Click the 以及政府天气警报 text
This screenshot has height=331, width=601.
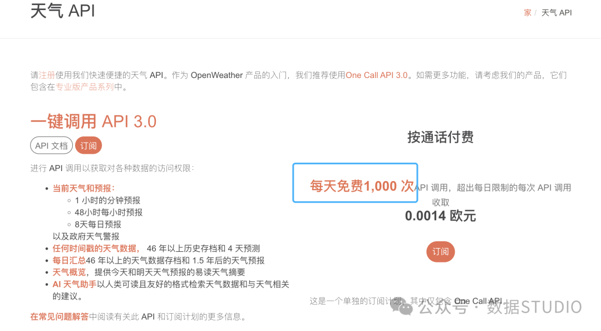(86, 236)
